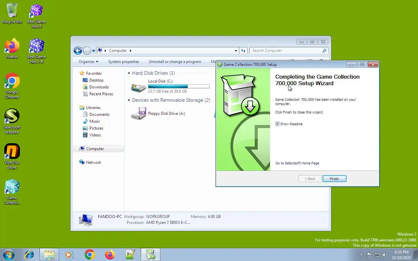This screenshot has width=418, height=261.
Task: Click the Computer breadcrumb arrow
Action: point(131,51)
